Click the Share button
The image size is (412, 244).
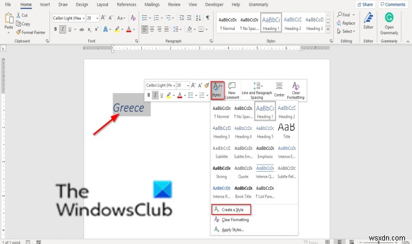[x=366, y=5]
